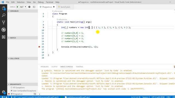175x98 pixels.
Task: Click errors and warnings status icon
Action: 5,97
